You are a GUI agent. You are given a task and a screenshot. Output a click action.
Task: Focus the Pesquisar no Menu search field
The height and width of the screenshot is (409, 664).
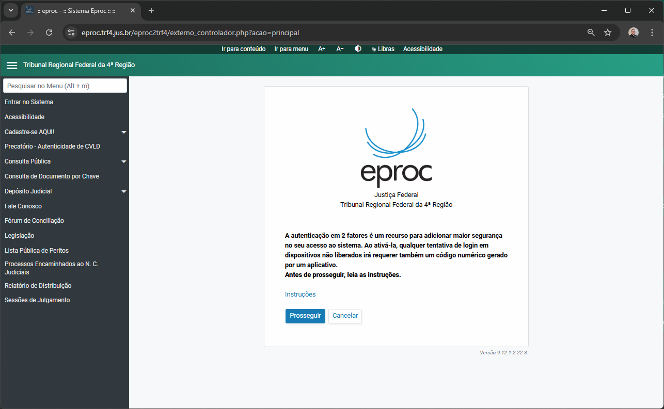pos(65,86)
